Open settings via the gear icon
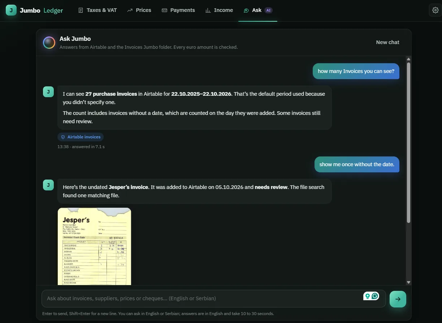442x323 pixels. 435,10
